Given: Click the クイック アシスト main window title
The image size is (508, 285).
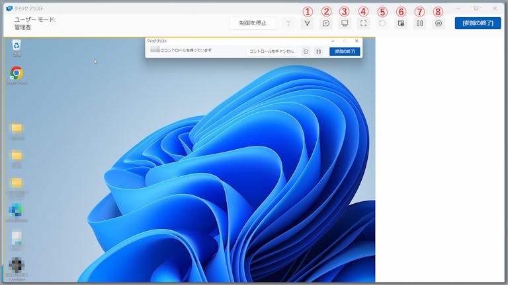Looking at the screenshot, I should 28,9.
